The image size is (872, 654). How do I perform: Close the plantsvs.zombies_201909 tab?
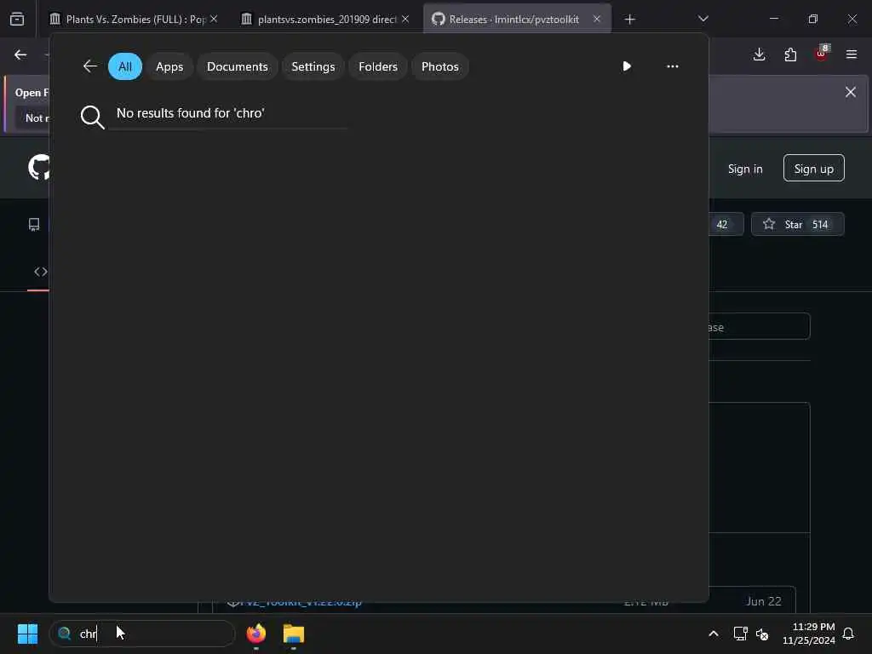405,19
